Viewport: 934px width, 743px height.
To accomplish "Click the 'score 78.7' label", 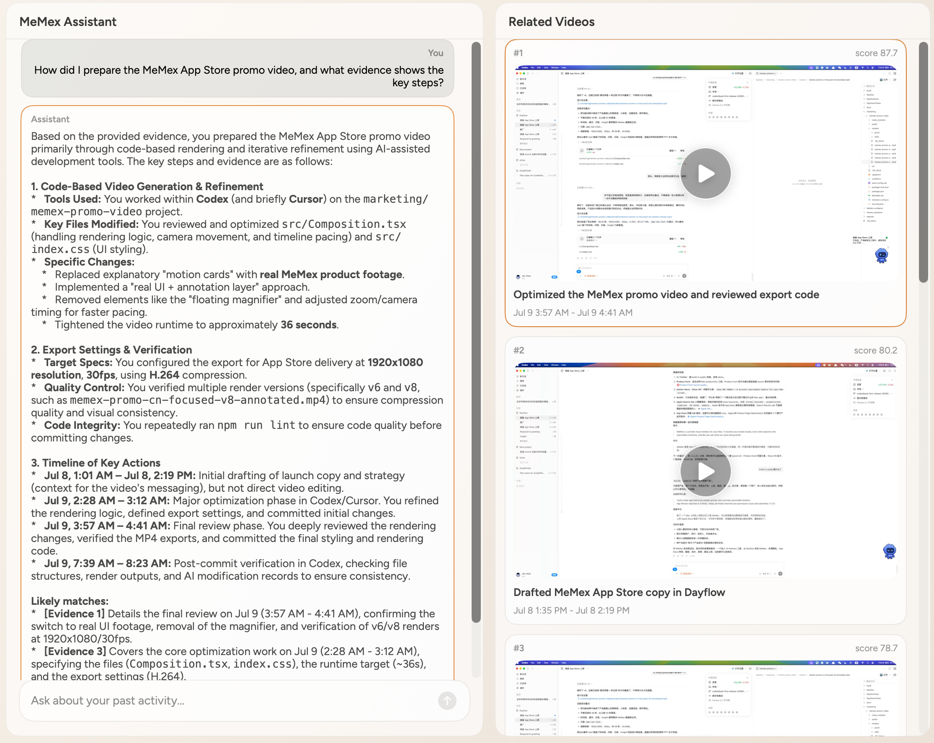I will [876, 648].
